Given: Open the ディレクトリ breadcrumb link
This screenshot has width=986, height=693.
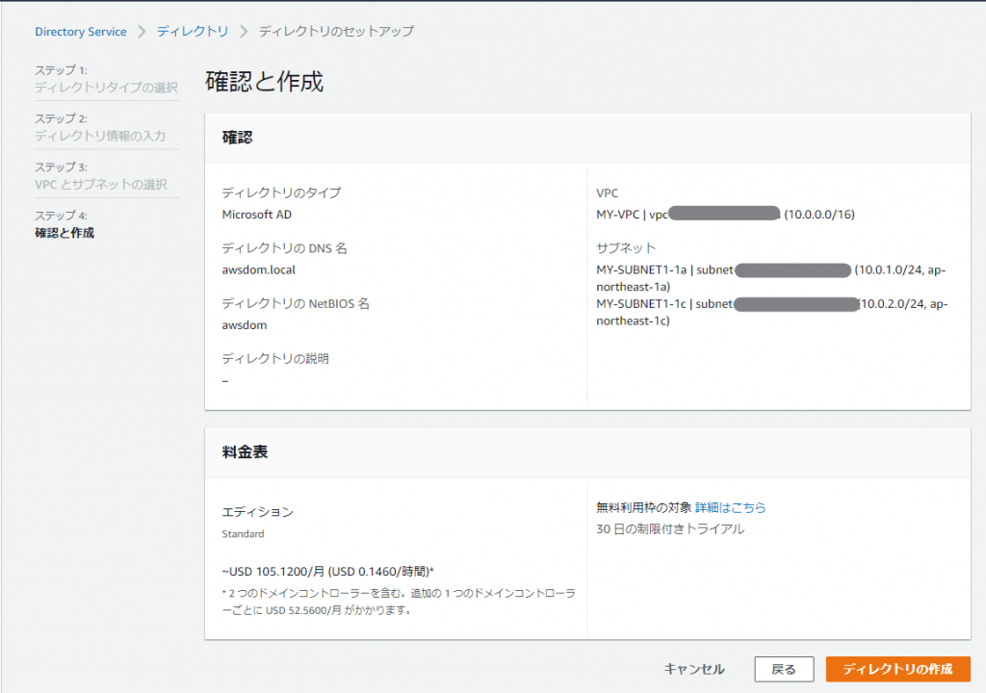Looking at the screenshot, I should [193, 32].
